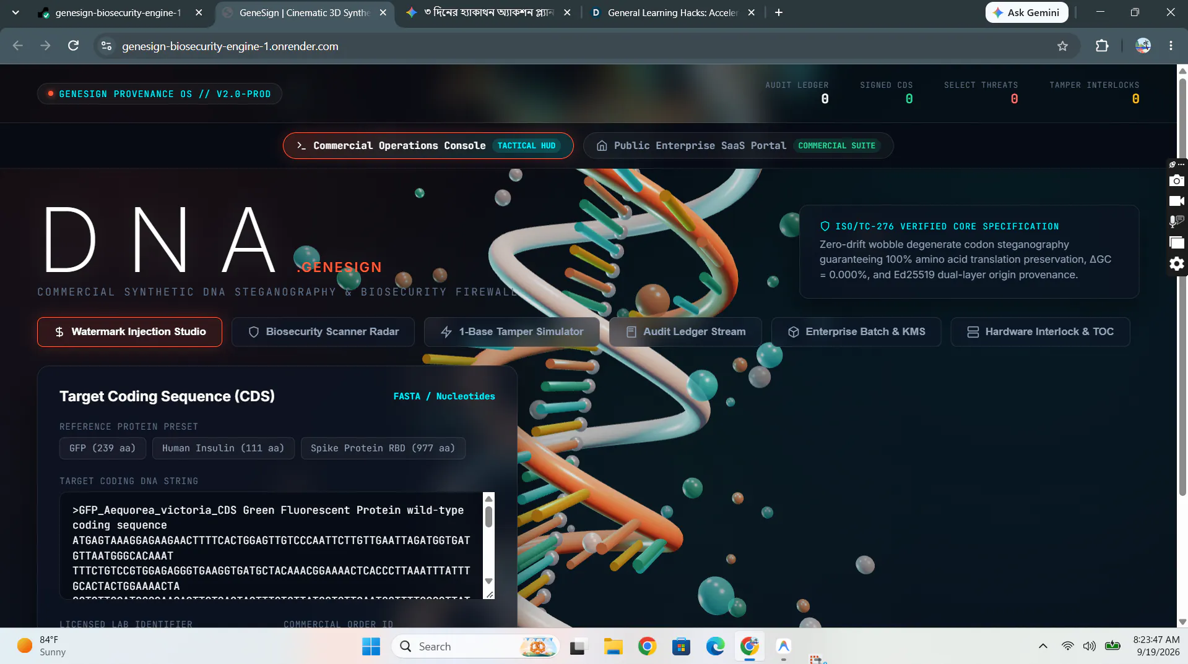Viewport: 1188px width, 664px height.
Task: Load the Human Insulin (111 aa) preset
Action: point(223,448)
